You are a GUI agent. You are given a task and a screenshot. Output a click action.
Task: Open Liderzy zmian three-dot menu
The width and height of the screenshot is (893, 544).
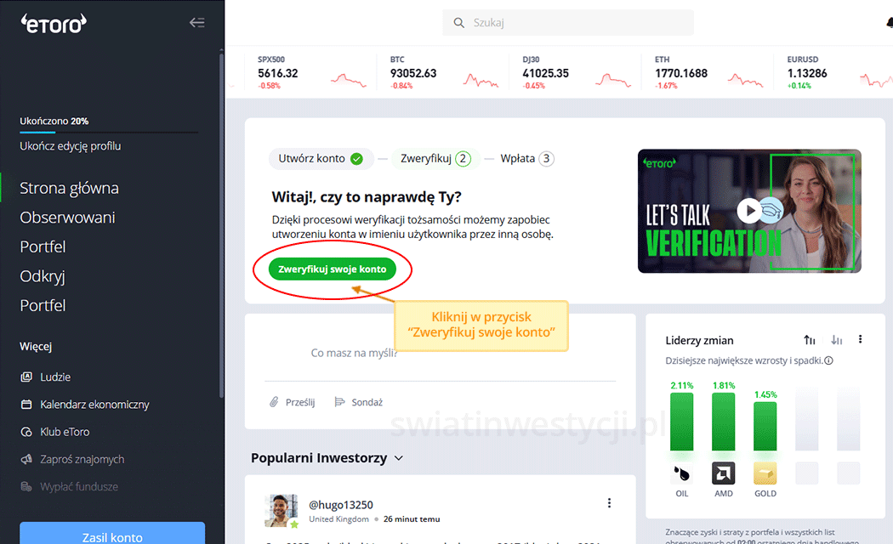click(860, 339)
